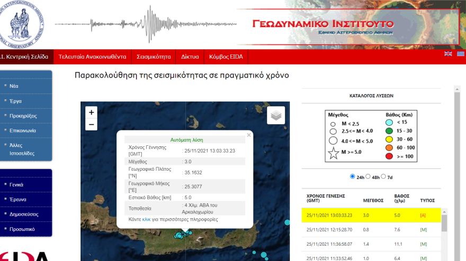The width and height of the screenshot is (466, 261).
Task: Switch language to Greek flag
Action: coord(461,54)
